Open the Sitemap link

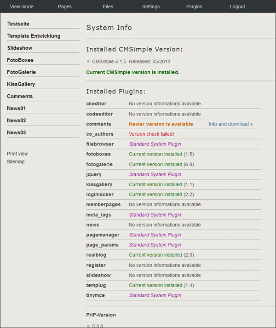[16, 161]
